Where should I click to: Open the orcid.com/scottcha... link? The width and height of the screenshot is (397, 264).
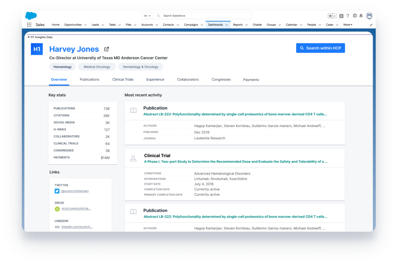coord(76,208)
